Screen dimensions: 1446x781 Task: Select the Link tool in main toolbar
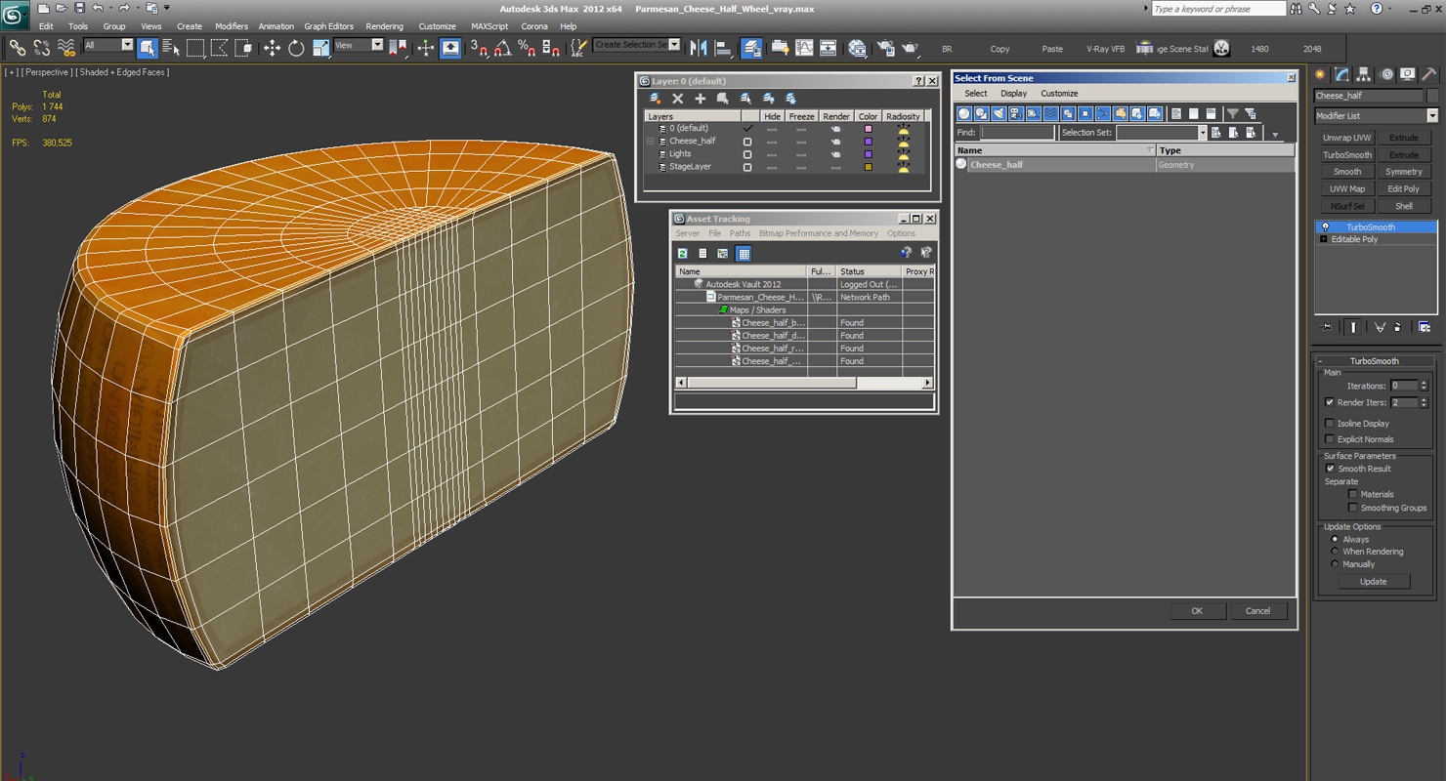[17, 47]
